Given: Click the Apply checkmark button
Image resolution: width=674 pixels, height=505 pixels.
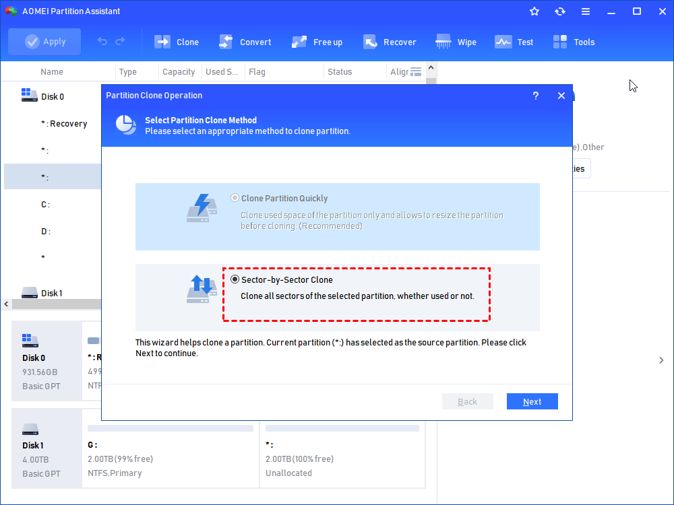Looking at the screenshot, I should click(44, 42).
